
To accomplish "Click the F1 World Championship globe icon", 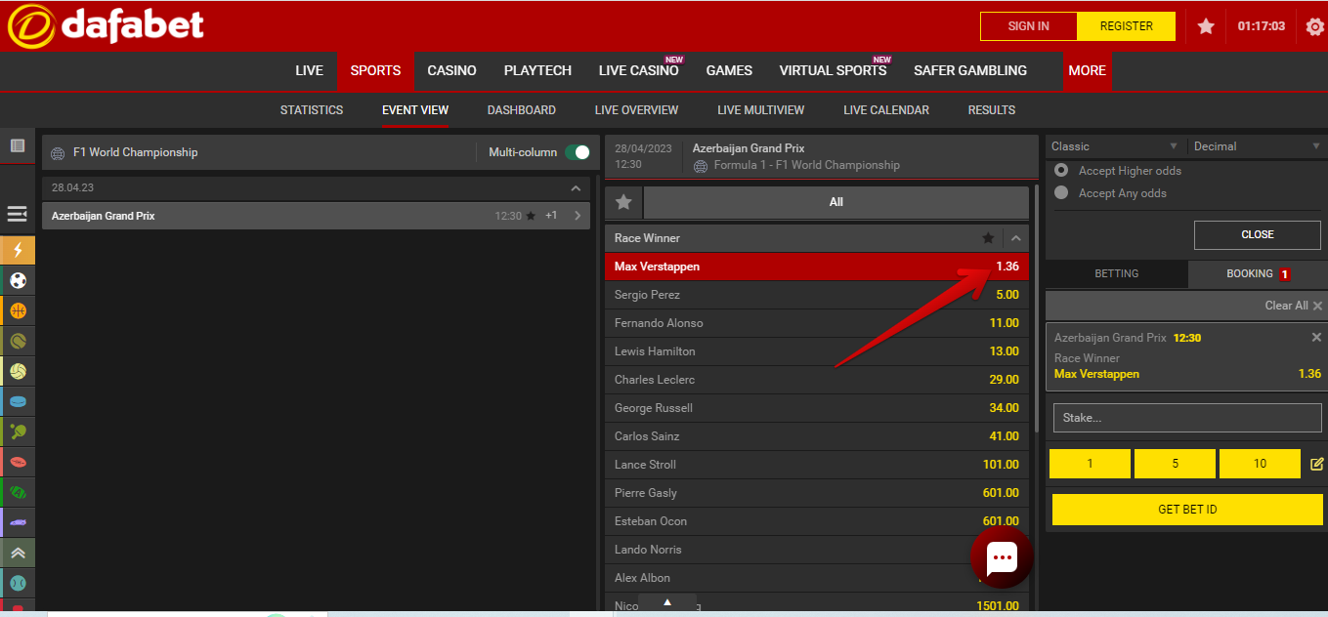I will click(57, 153).
